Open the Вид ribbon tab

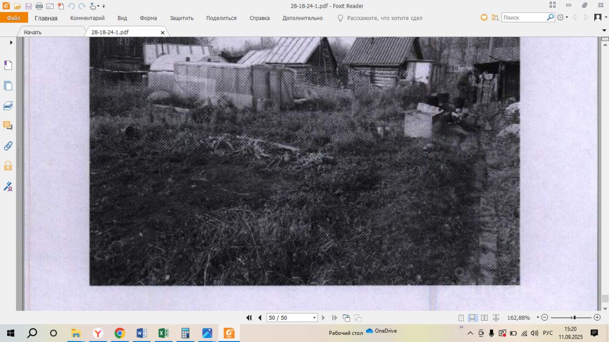122,18
